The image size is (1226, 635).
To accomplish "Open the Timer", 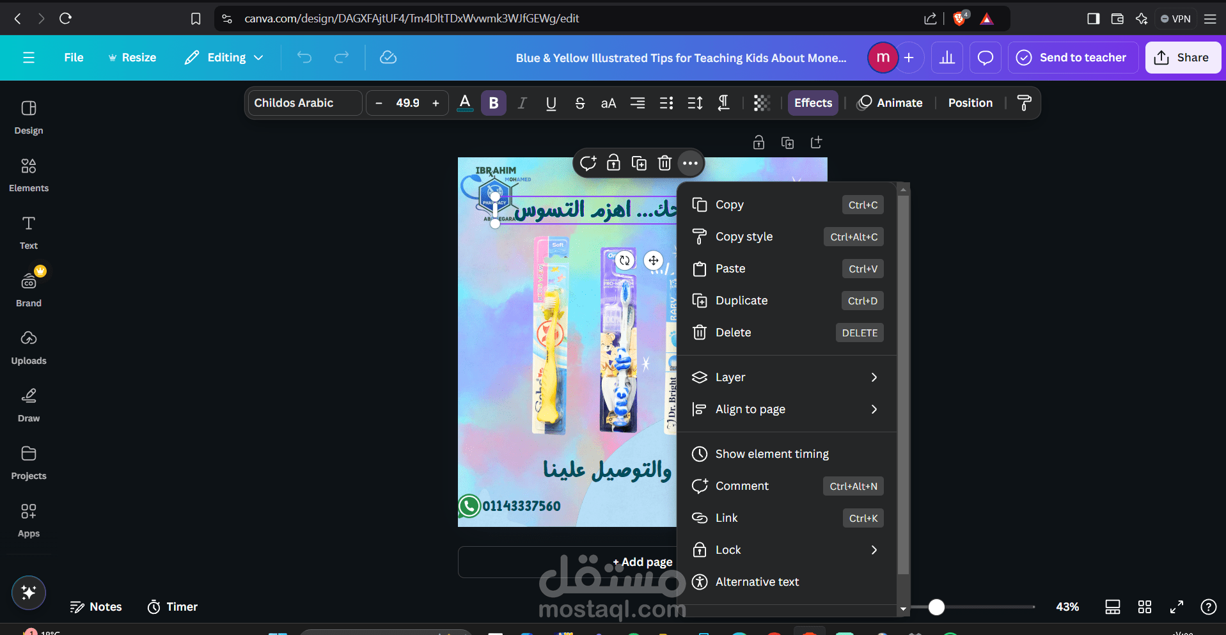I will pyautogui.click(x=173, y=607).
